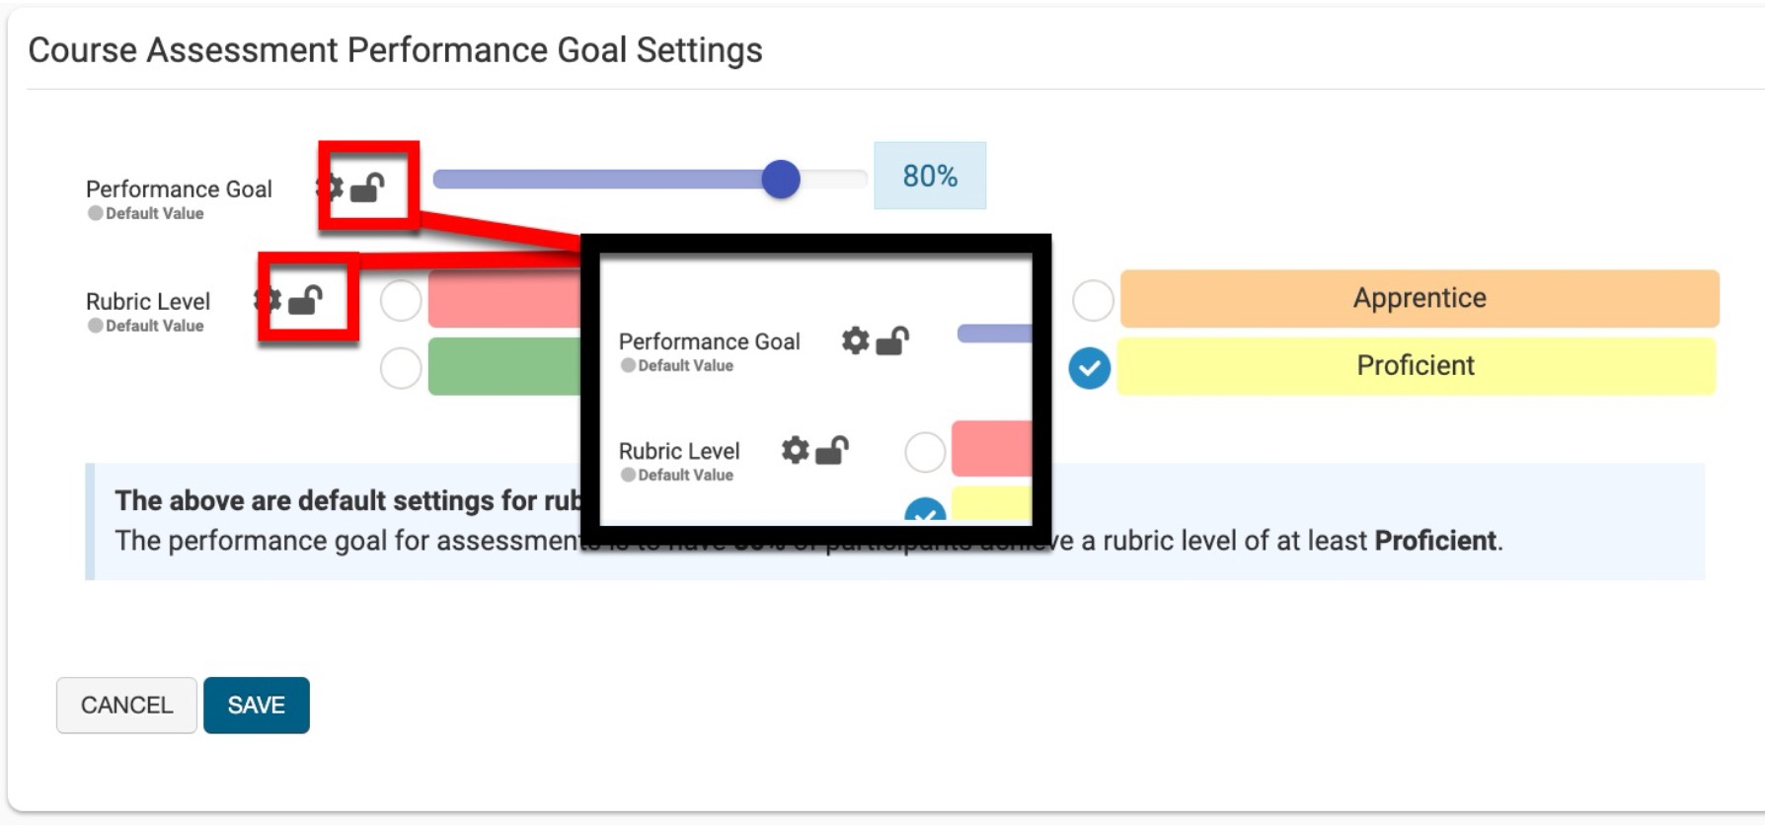The height and width of the screenshot is (825, 1765).
Task: Click the 80% performance goal value box
Action: 929,176
